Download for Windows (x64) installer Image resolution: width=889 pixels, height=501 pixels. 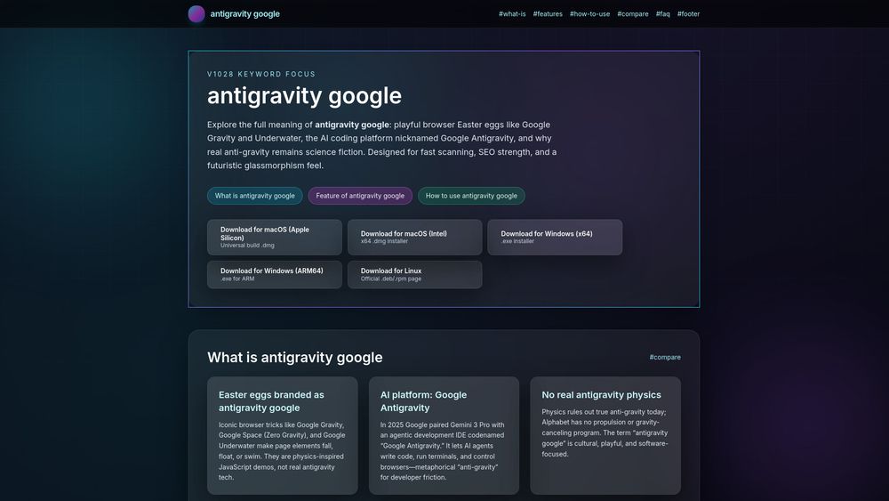(555, 238)
